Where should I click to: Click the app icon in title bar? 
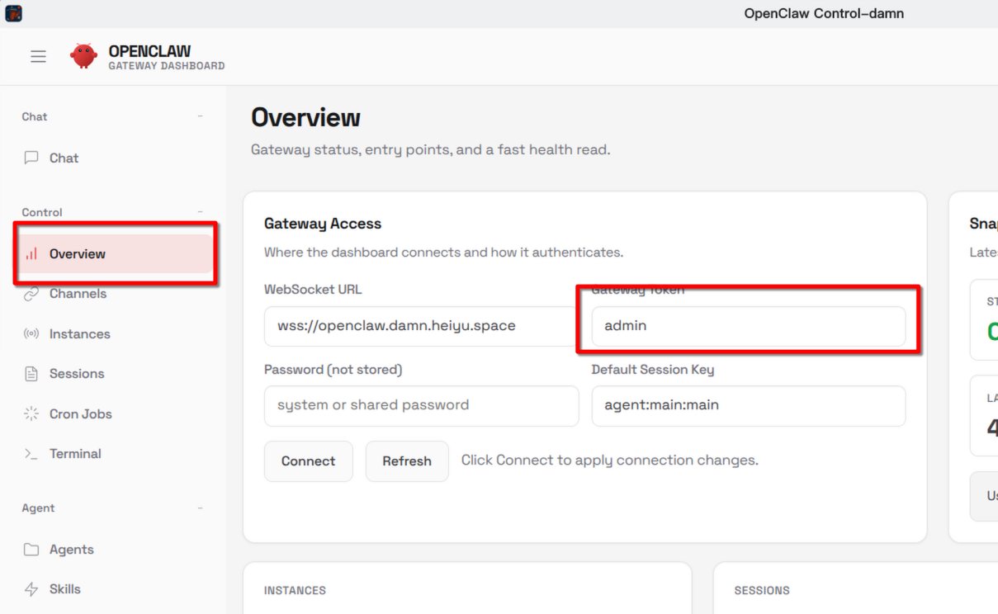13,13
